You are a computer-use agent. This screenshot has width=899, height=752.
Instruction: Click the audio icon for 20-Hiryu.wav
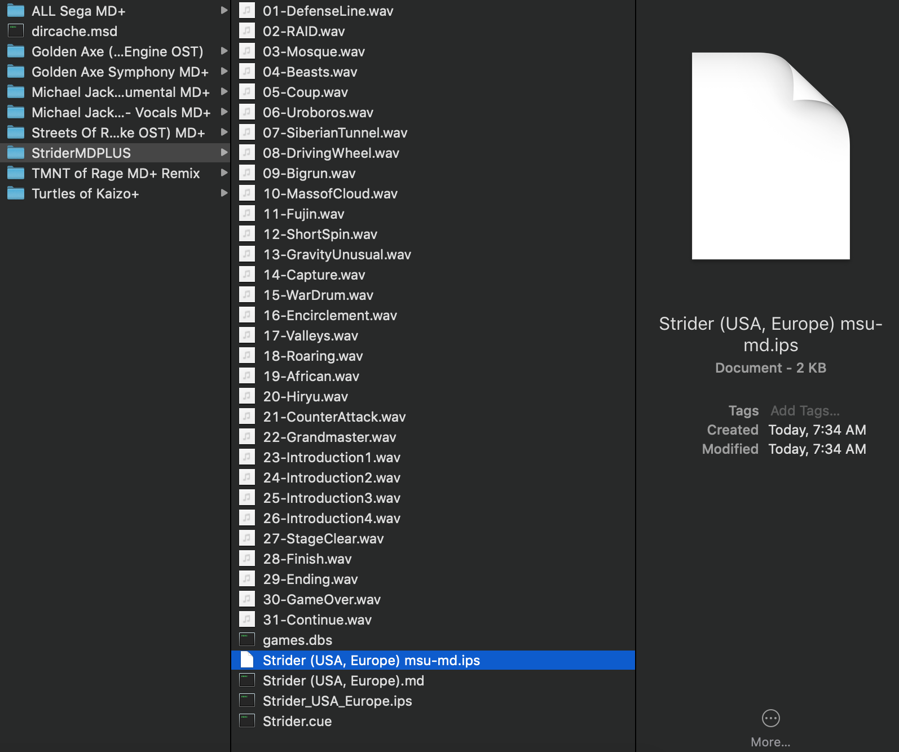click(x=247, y=396)
